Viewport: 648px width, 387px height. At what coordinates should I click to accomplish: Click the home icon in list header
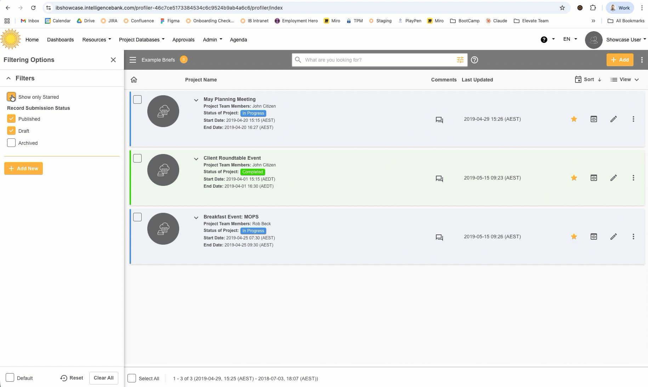[134, 80]
